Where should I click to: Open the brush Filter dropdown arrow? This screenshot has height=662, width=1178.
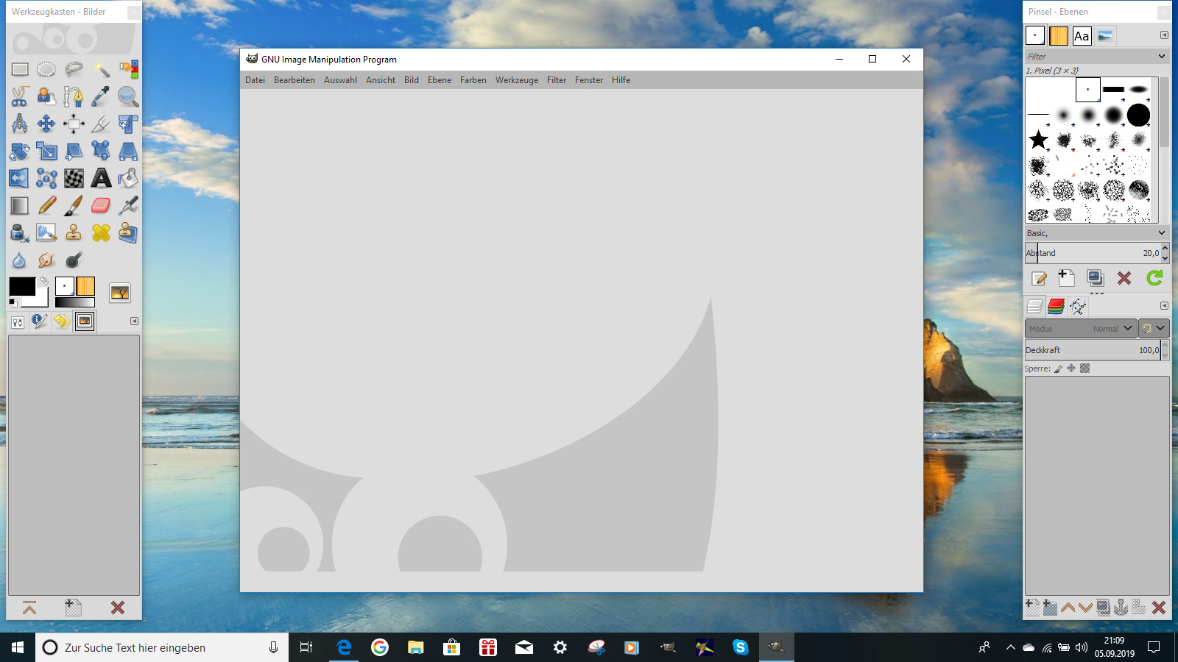point(1162,56)
